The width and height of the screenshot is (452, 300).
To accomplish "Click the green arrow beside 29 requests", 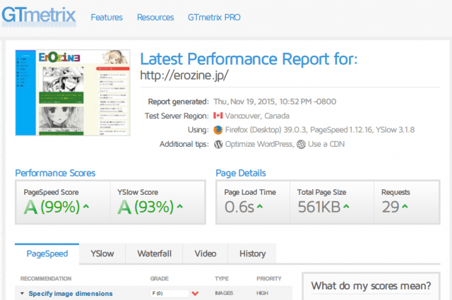I will (x=405, y=206).
